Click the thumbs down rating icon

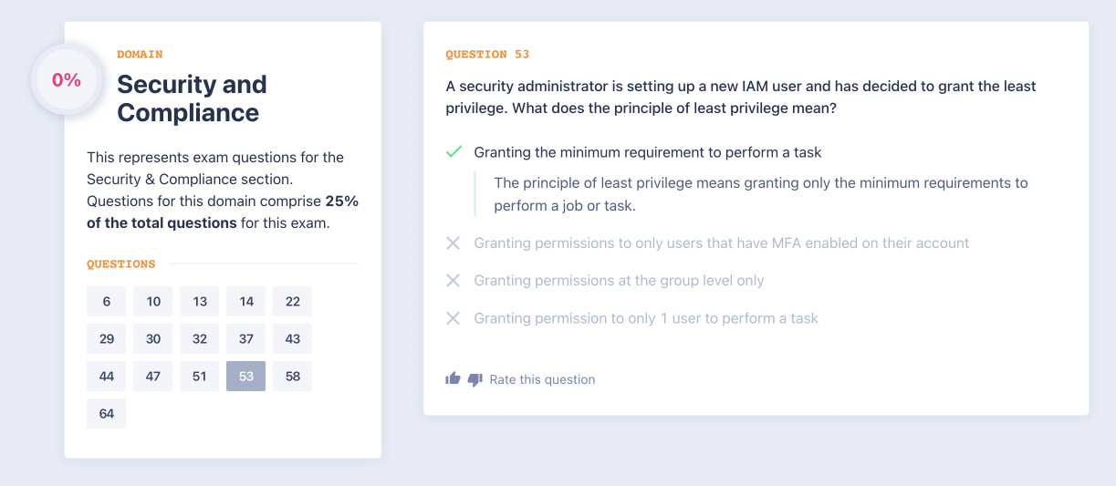pos(475,379)
